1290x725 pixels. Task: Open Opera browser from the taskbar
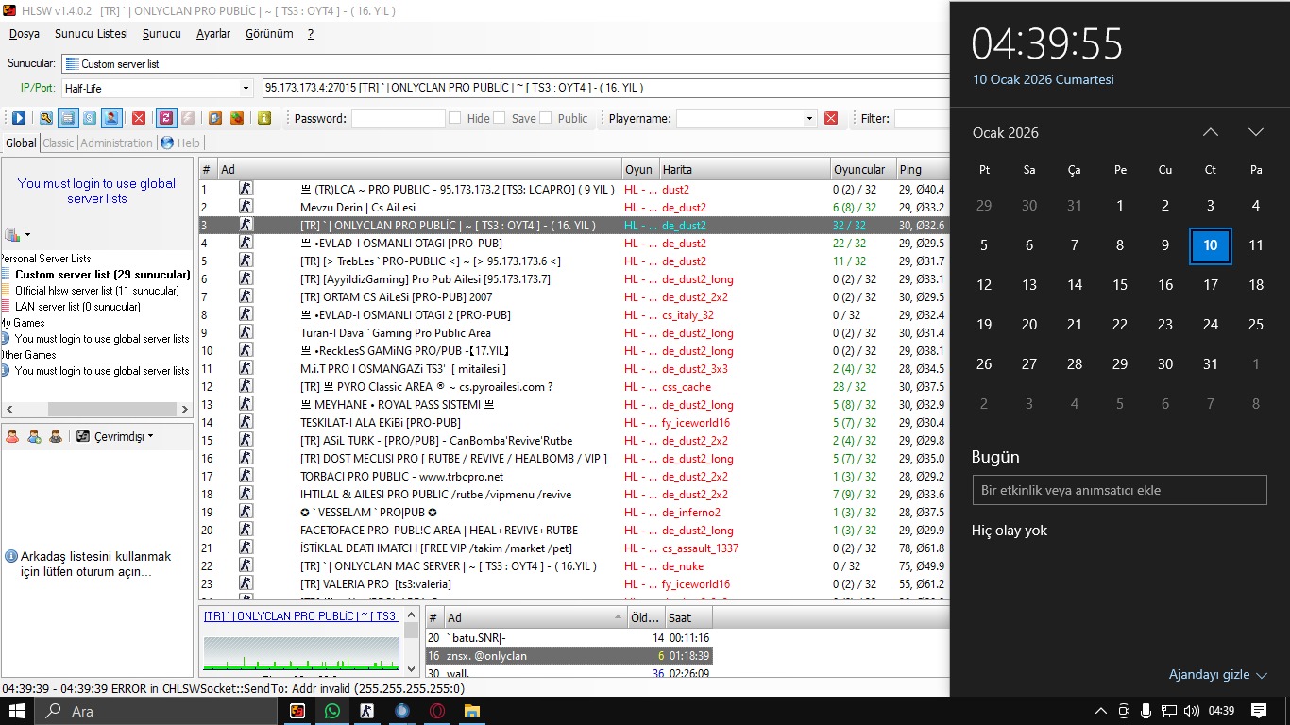(437, 711)
